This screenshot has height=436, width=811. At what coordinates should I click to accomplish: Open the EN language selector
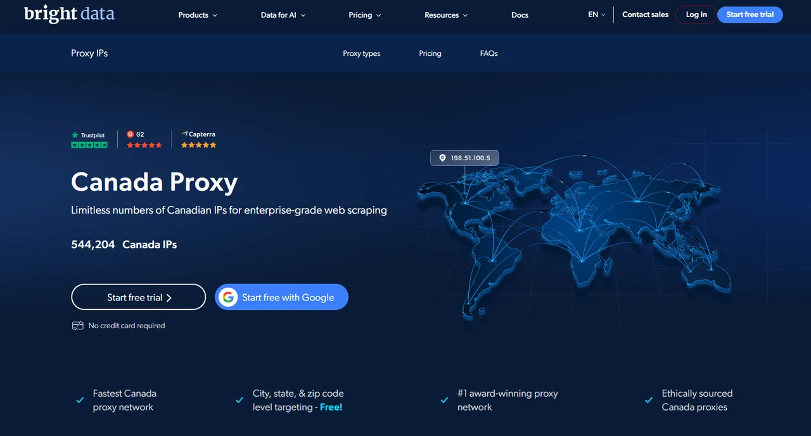pos(597,15)
